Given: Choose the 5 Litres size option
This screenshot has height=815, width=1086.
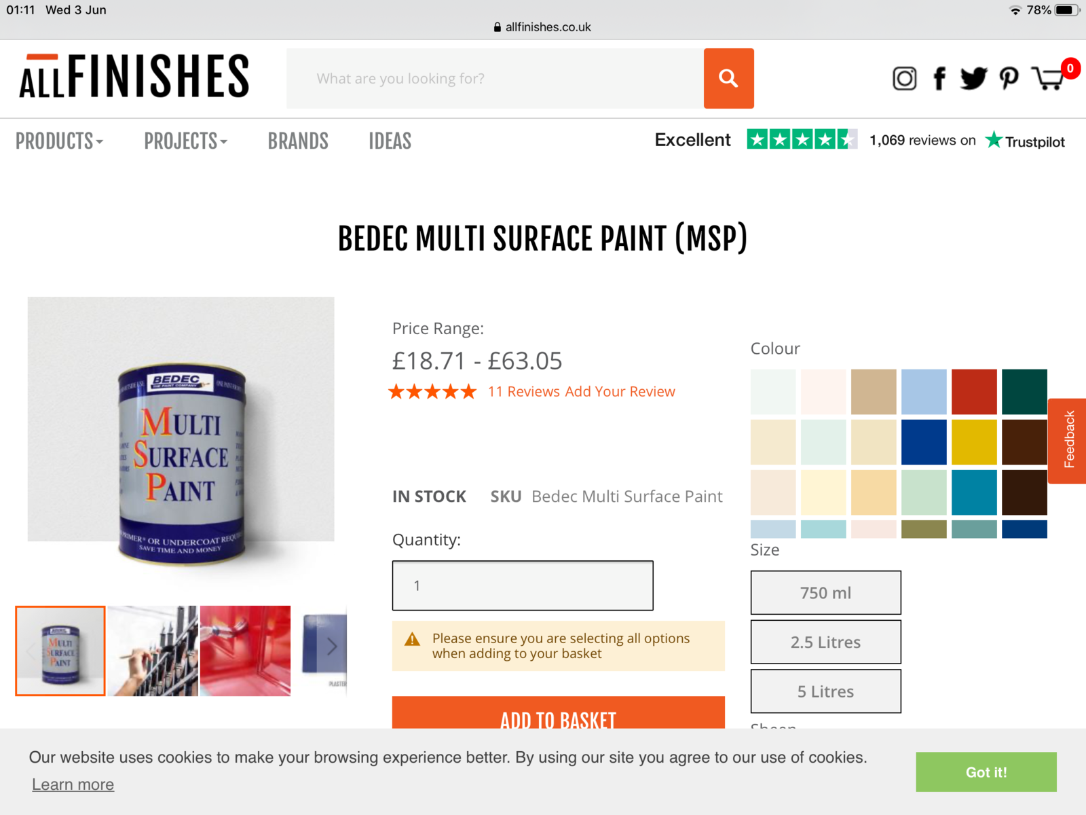Looking at the screenshot, I should pos(825,691).
